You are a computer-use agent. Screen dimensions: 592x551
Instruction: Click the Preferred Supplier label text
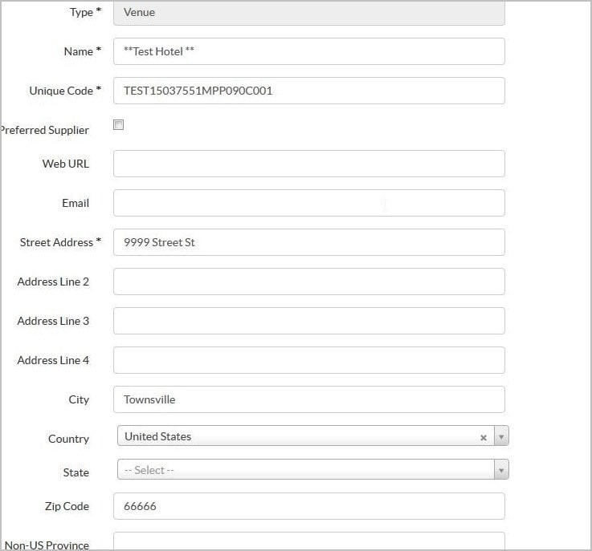click(x=45, y=130)
